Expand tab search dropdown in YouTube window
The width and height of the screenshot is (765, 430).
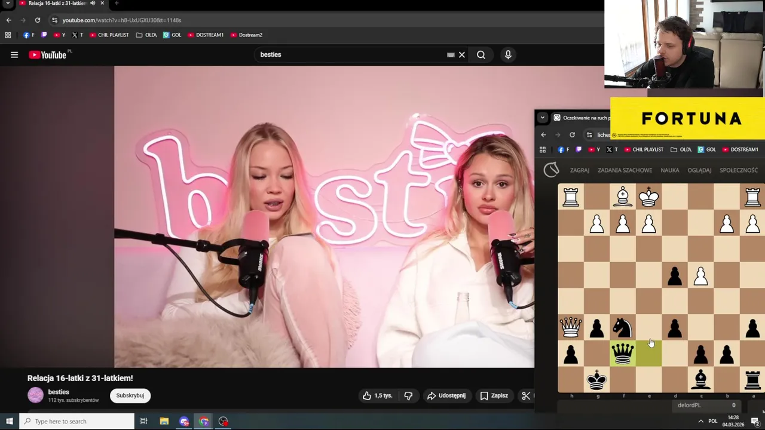[8, 3]
